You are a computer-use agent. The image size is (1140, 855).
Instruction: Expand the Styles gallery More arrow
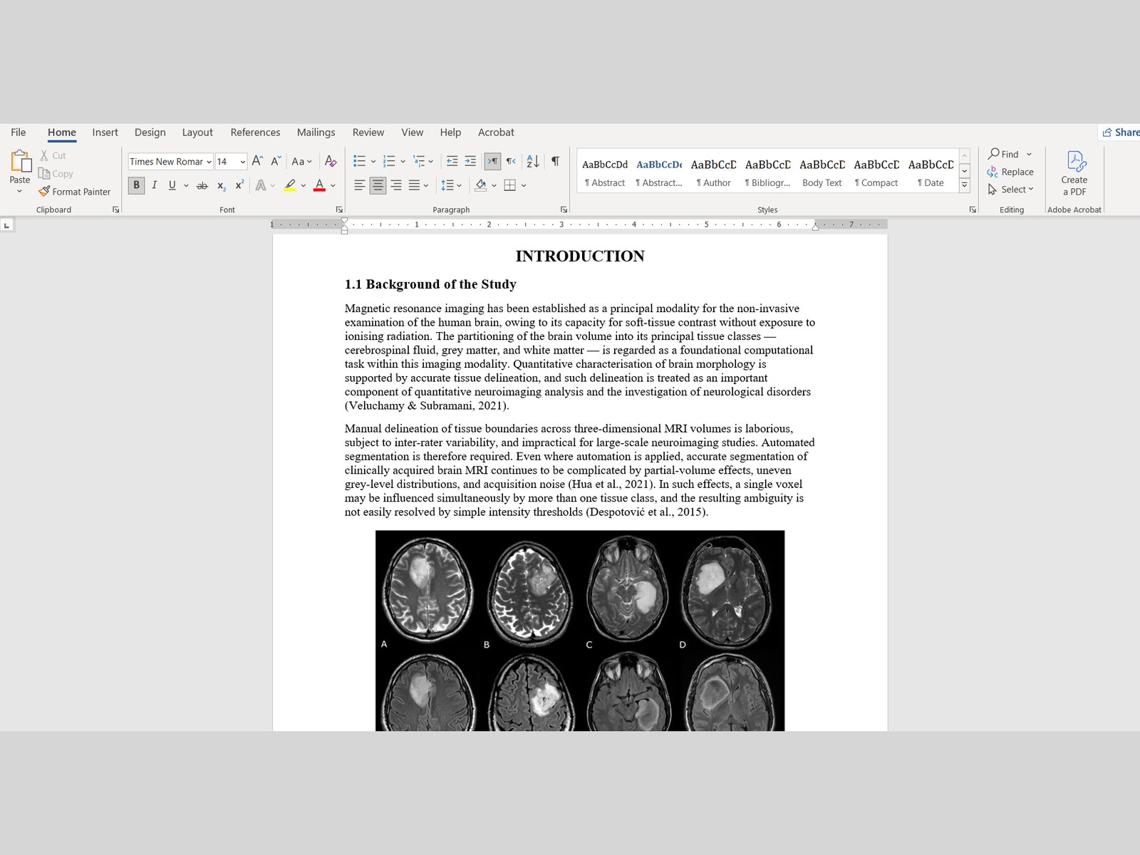(965, 185)
